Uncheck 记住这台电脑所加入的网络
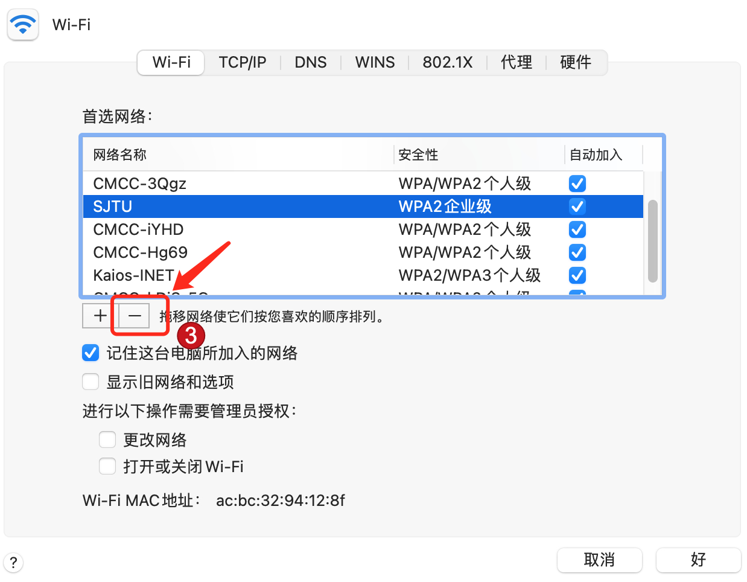The image size is (747, 582). [91, 353]
